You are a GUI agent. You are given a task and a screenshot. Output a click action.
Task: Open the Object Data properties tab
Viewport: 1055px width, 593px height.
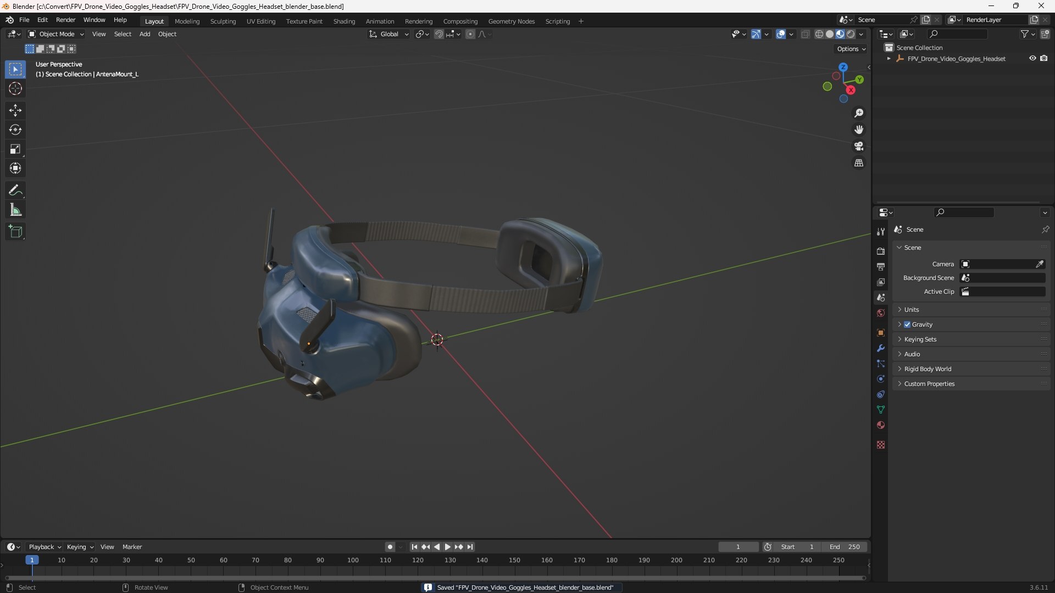point(881,410)
